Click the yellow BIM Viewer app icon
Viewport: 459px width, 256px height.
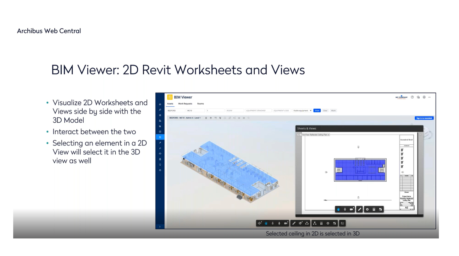[170, 97]
